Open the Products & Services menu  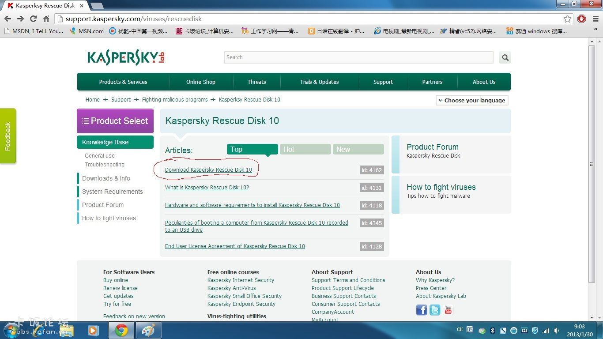pos(123,82)
